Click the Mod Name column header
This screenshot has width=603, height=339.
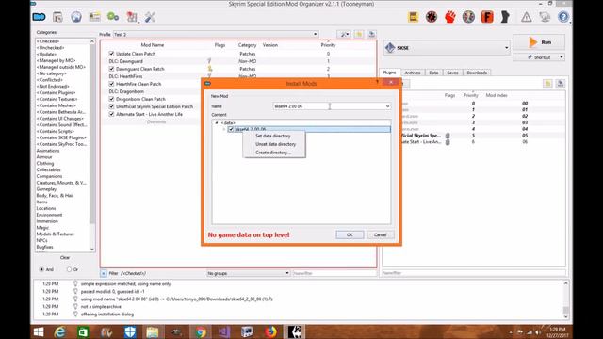[153, 45]
